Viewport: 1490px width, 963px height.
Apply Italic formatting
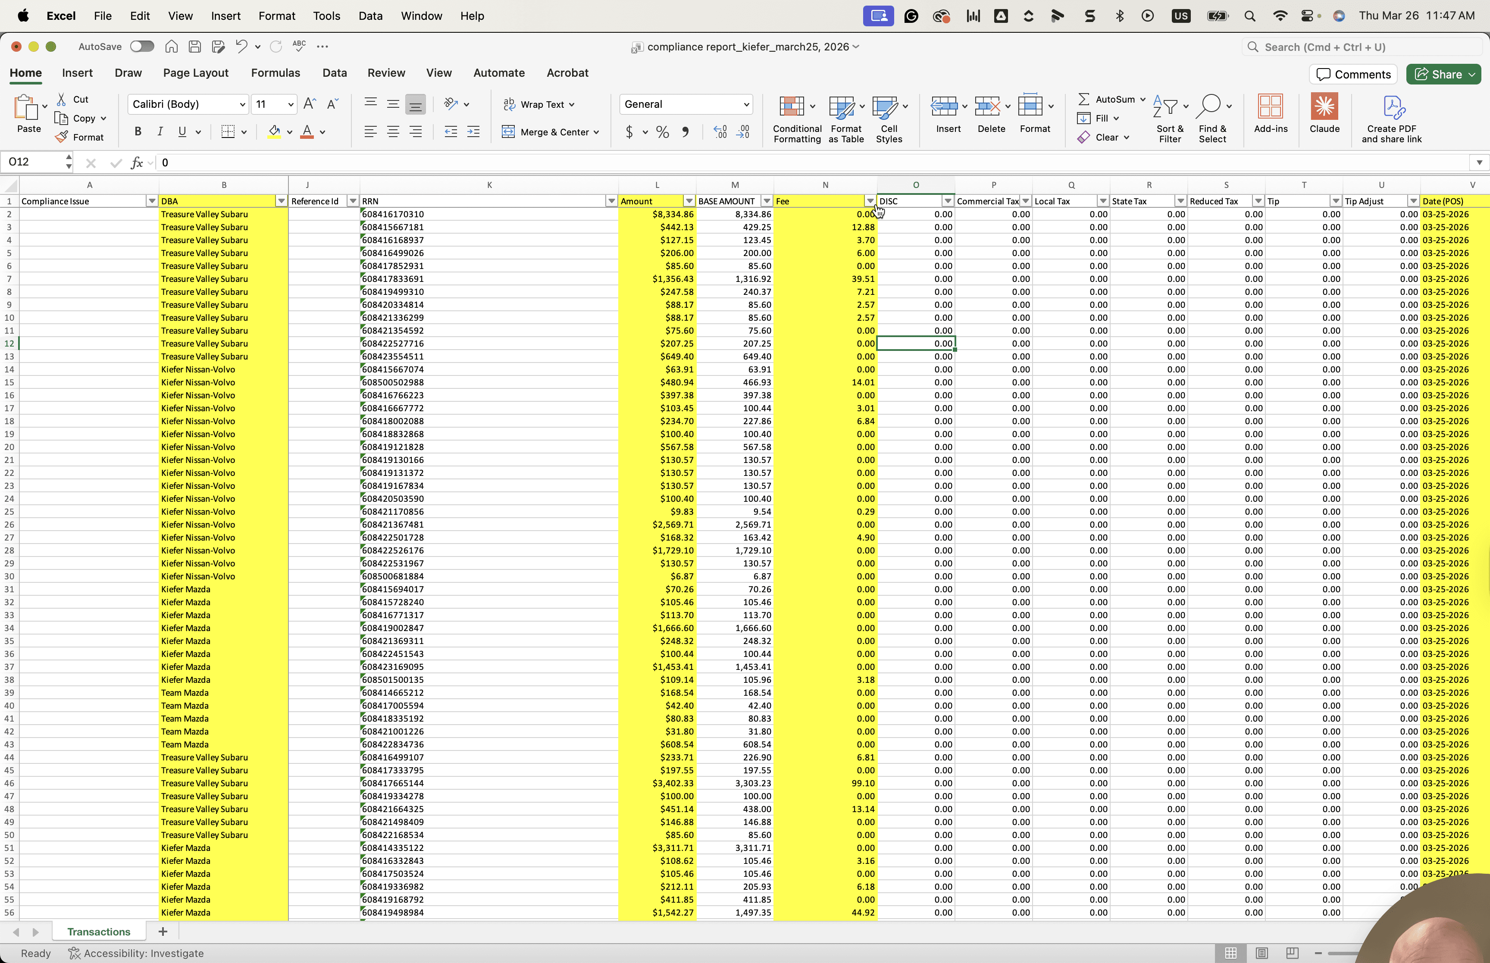[x=160, y=132]
